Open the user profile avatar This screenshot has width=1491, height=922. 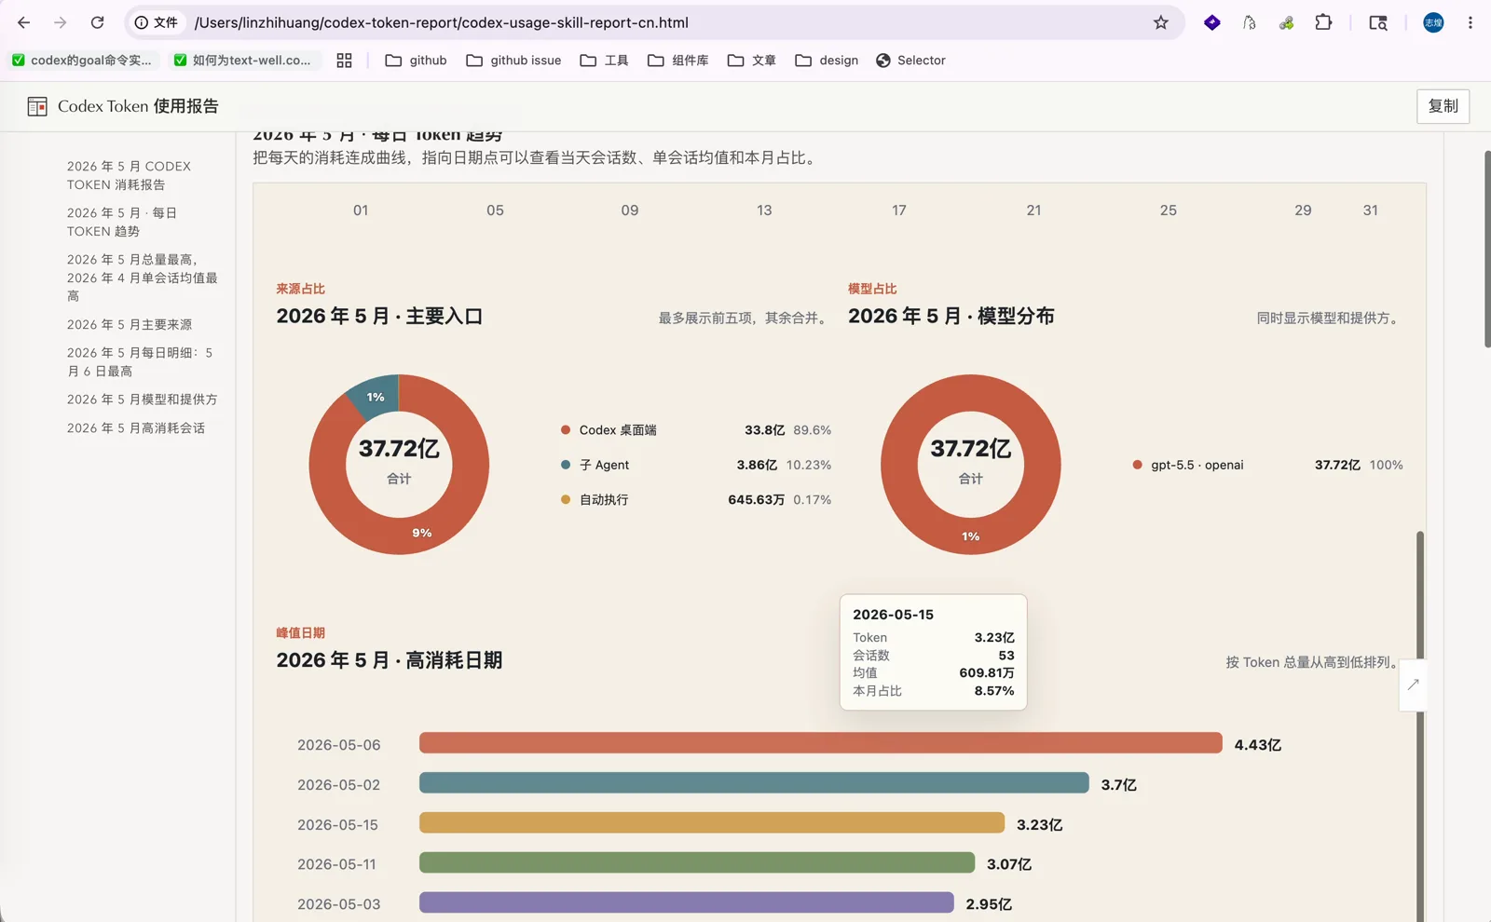(x=1433, y=22)
